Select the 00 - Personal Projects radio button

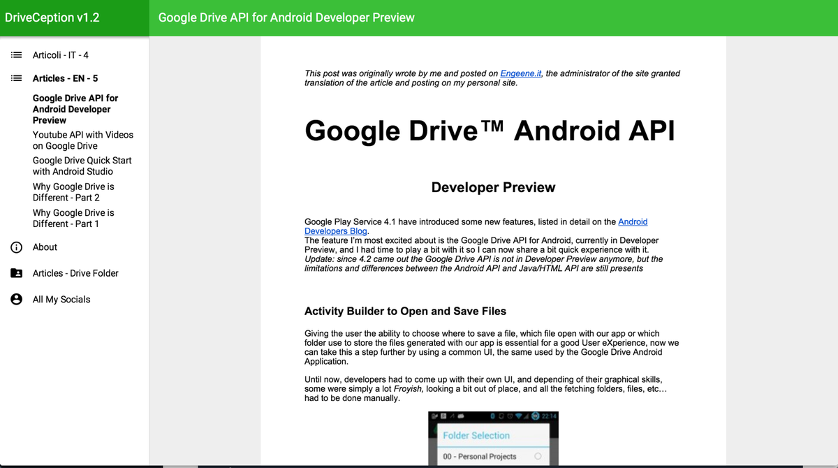coord(538,456)
